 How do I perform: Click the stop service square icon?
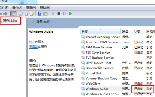59,13
